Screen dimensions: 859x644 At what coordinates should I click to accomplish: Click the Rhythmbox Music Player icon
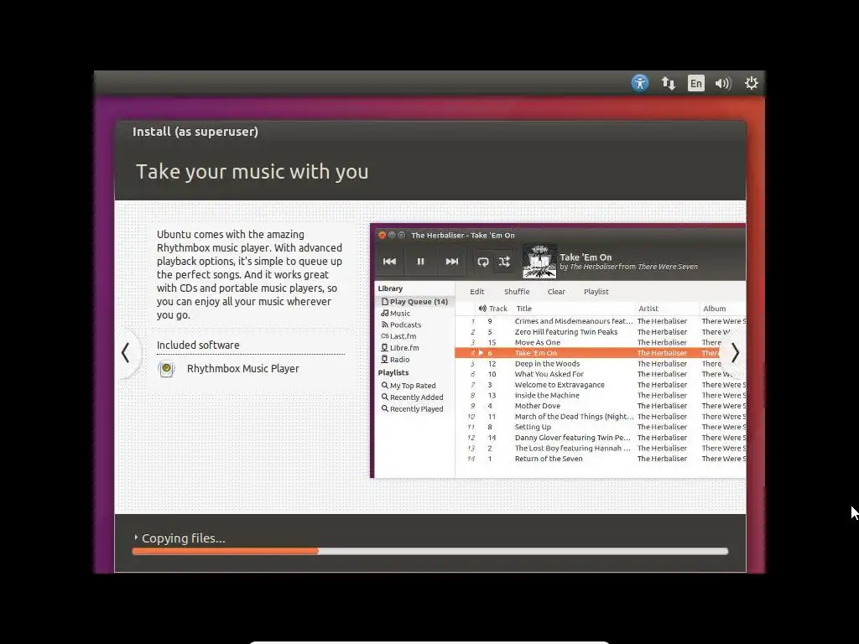[167, 369]
